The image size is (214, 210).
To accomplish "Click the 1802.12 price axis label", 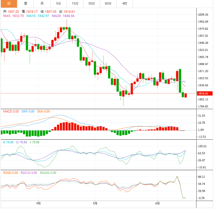I will pyautogui.click(x=203, y=99).
